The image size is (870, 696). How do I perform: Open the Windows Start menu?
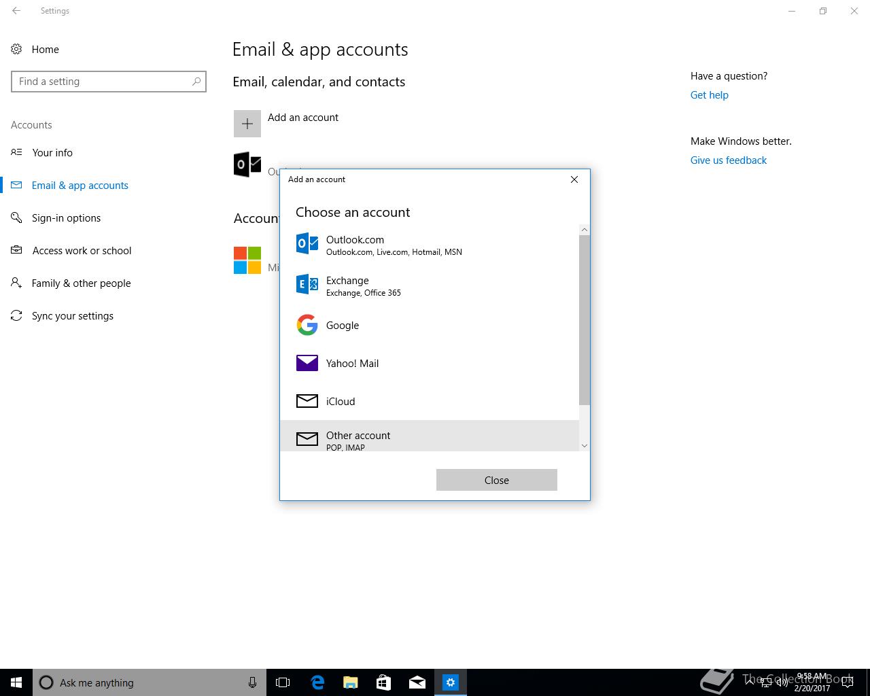point(16,682)
